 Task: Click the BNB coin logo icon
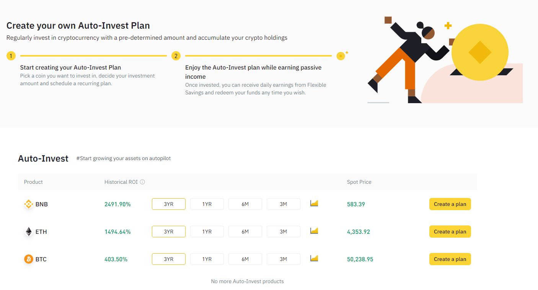click(29, 204)
